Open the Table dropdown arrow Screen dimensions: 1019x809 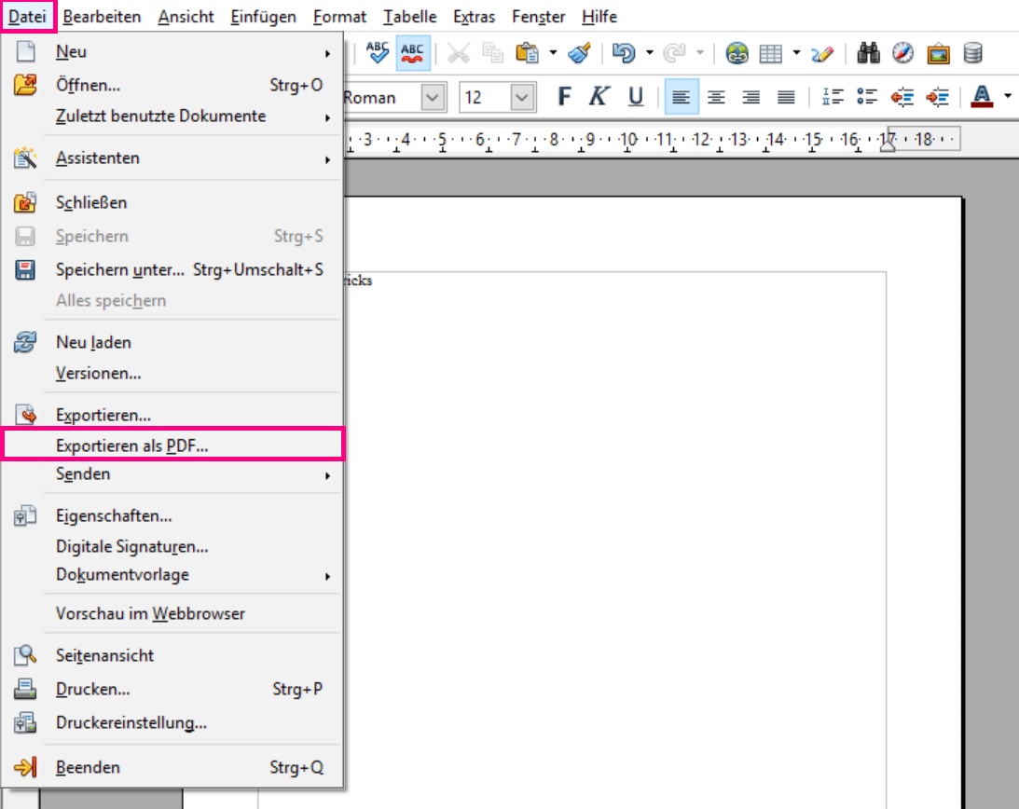(x=796, y=52)
